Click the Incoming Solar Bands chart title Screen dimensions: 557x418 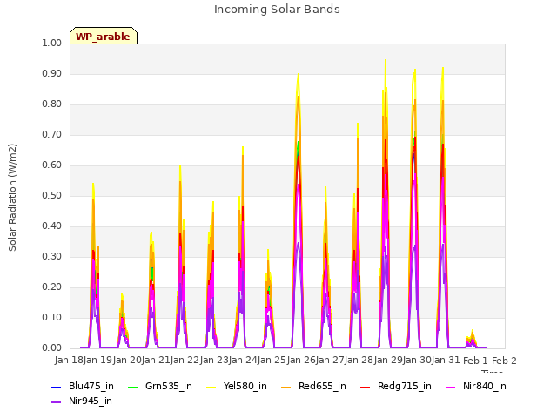[277, 10]
